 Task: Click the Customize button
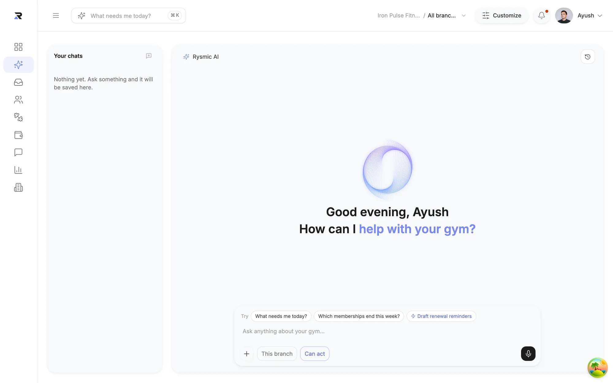[501, 15]
